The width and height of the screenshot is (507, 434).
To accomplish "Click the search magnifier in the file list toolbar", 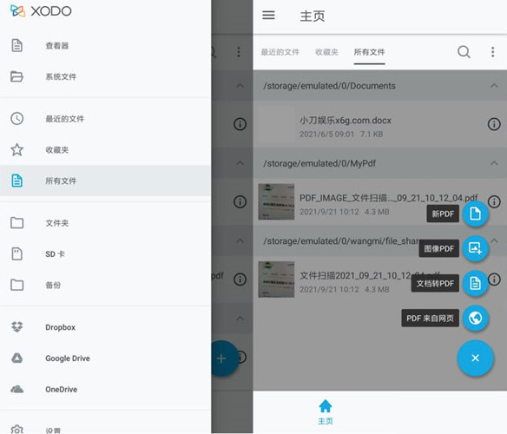I will 464,52.
